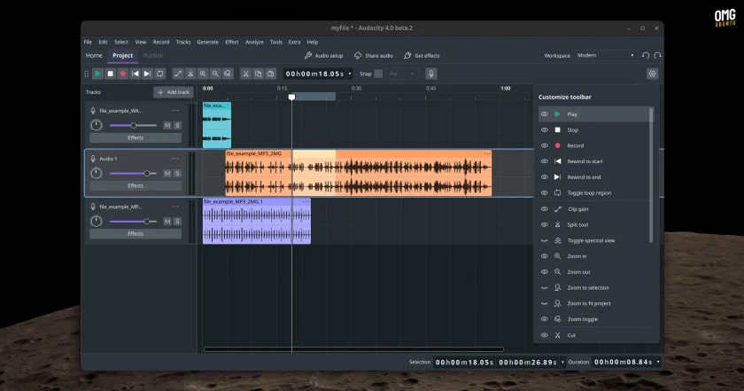Viewport: 744px width, 391px height.
Task: Click the Cut icon in the toolbar
Action: click(x=246, y=74)
